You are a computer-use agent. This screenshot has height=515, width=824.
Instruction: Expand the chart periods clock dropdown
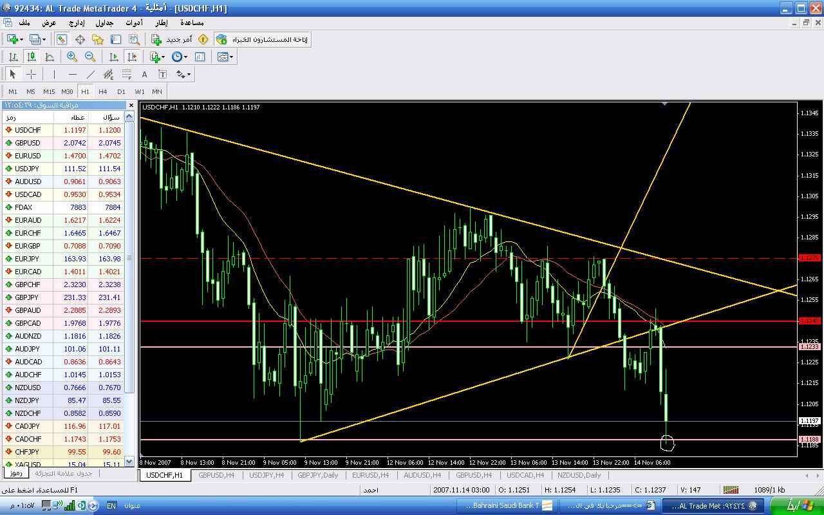click(180, 57)
